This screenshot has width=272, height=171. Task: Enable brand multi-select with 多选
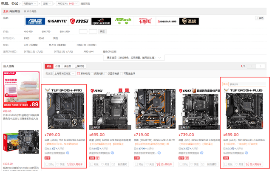260,18
